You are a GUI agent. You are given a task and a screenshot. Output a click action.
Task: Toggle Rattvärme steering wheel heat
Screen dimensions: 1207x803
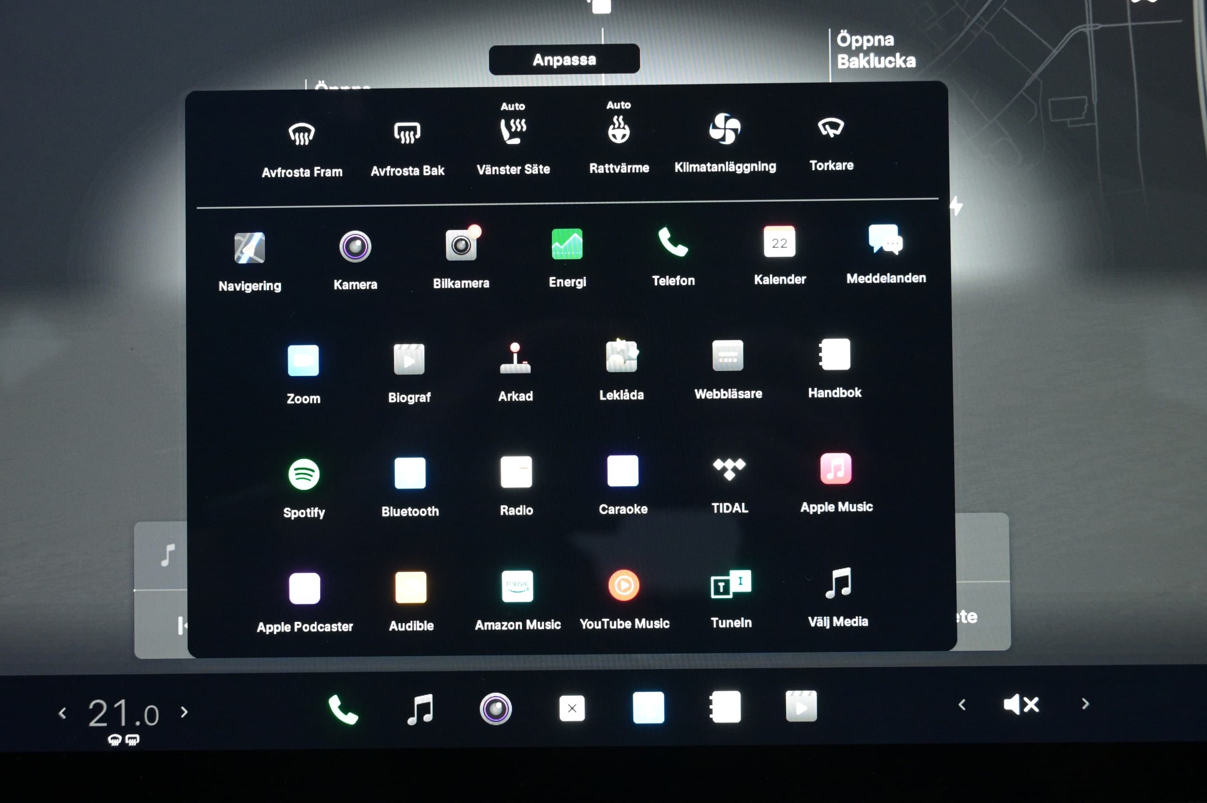(x=618, y=137)
